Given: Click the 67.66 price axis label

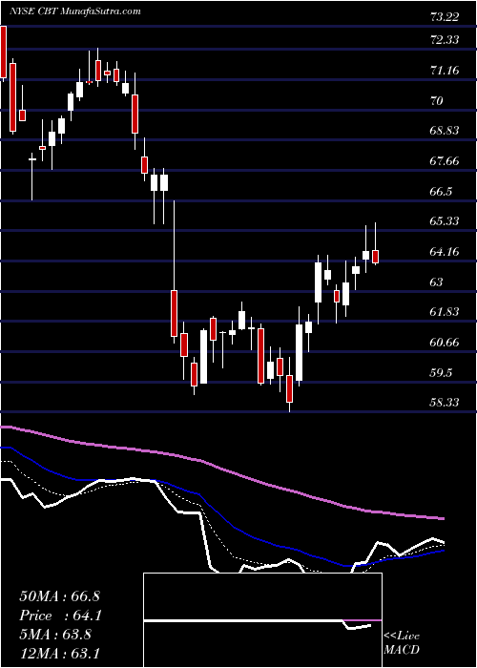Looking at the screenshot, I should click(x=445, y=160).
